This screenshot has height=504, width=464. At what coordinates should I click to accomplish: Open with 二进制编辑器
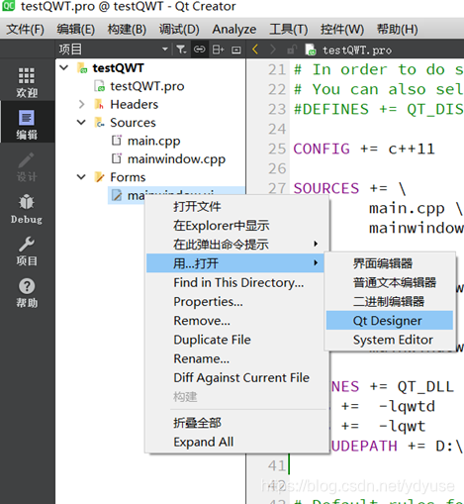(390, 301)
